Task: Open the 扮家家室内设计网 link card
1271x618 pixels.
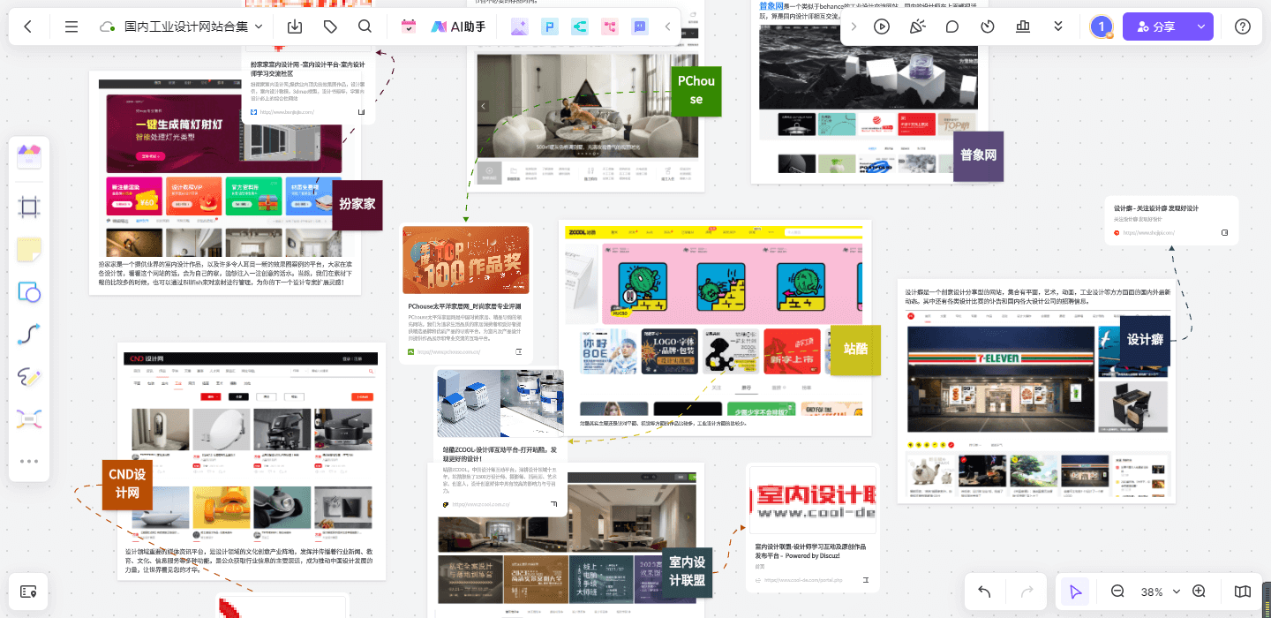Action: [309, 87]
